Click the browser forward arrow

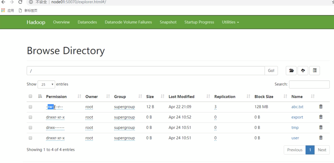[x=12, y=2]
